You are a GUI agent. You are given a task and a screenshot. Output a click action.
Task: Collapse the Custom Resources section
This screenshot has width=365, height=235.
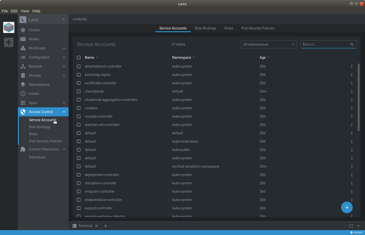pos(64,149)
